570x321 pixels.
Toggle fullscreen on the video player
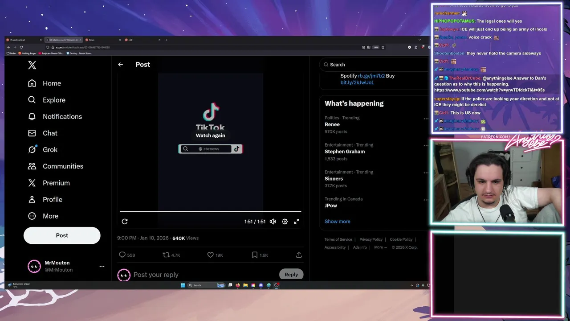click(297, 222)
